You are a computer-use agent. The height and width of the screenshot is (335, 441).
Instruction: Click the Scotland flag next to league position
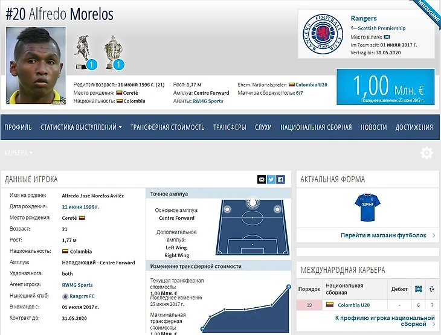[387, 37]
